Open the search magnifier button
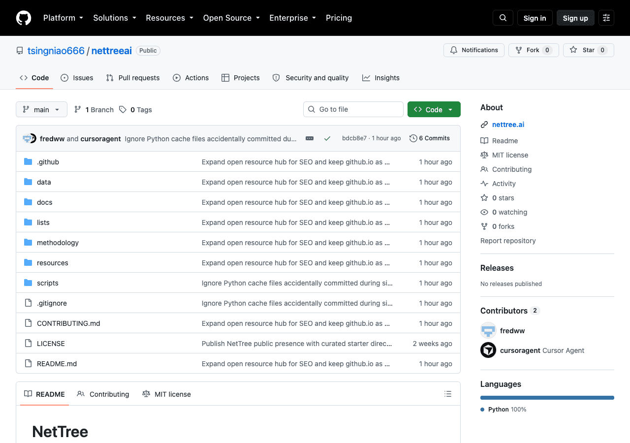This screenshot has height=443, width=630. click(503, 18)
